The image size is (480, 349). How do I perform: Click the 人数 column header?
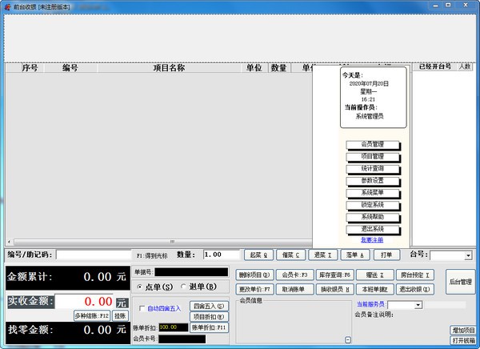click(465, 66)
